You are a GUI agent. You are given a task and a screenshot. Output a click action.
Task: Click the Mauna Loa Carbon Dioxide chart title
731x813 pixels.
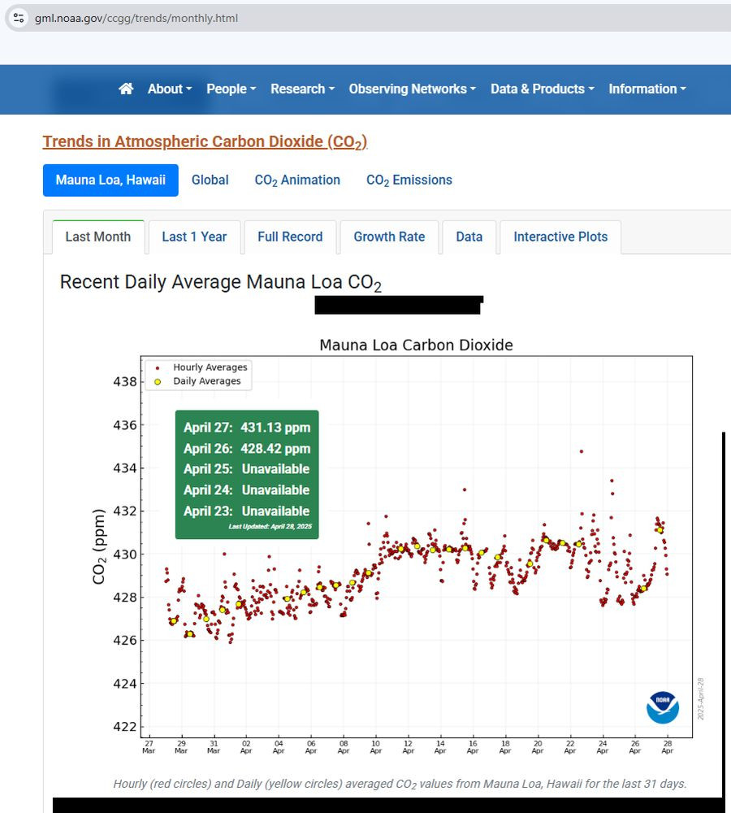click(x=416, y=345)
